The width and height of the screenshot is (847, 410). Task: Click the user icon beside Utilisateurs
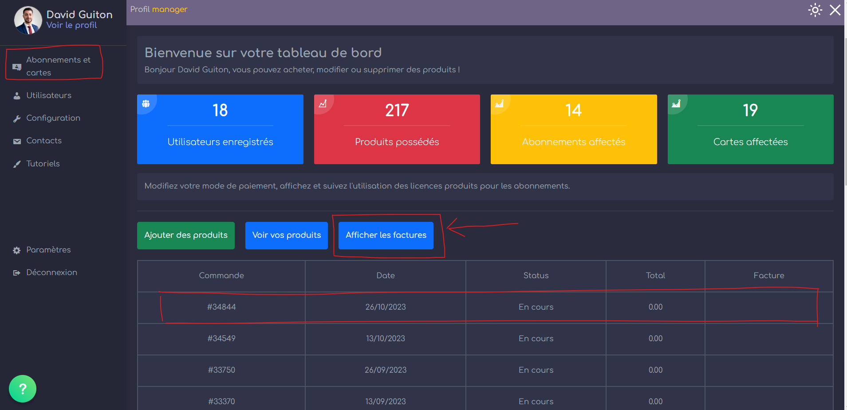pos(17,96)
